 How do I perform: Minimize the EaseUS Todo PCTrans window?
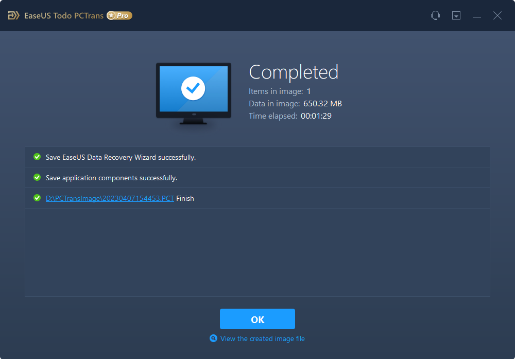pos(477,16)
